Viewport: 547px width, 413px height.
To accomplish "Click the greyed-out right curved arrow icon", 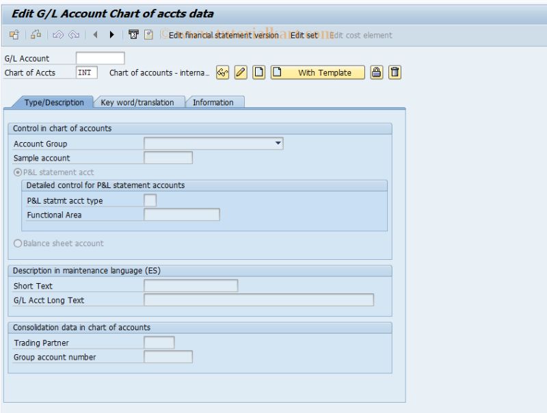I will [74, 35].
